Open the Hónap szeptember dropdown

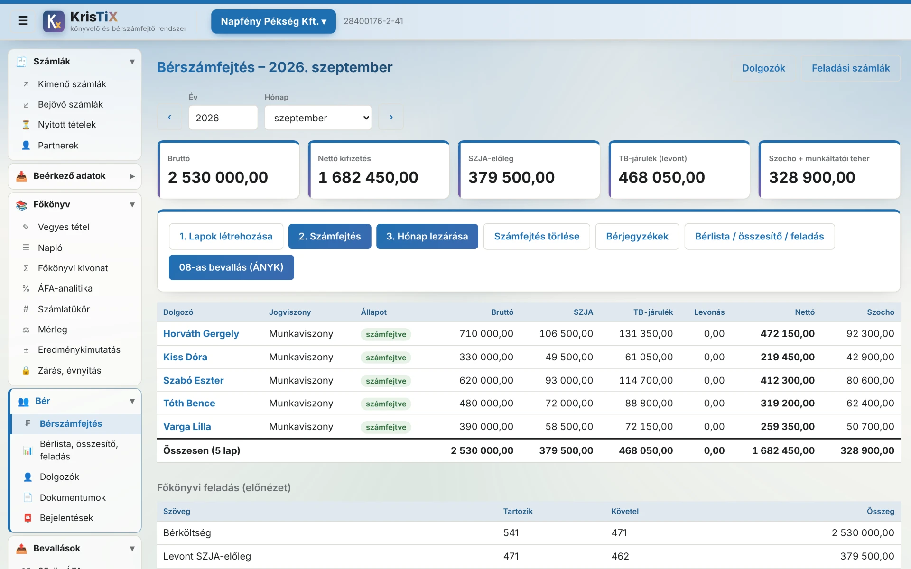pyautogui.click(x=318, y=118)
